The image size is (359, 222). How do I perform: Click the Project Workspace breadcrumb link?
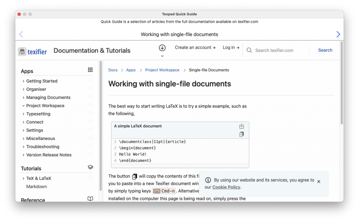[162, 70]
